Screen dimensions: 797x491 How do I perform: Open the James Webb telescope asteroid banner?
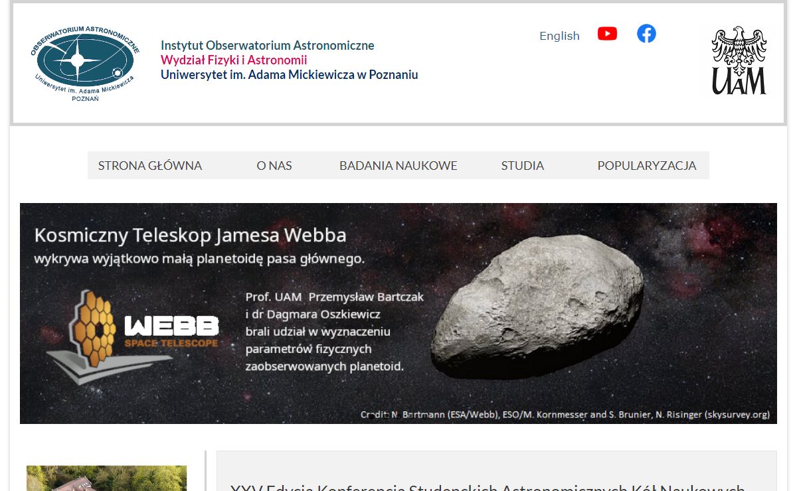click(398, 313)
